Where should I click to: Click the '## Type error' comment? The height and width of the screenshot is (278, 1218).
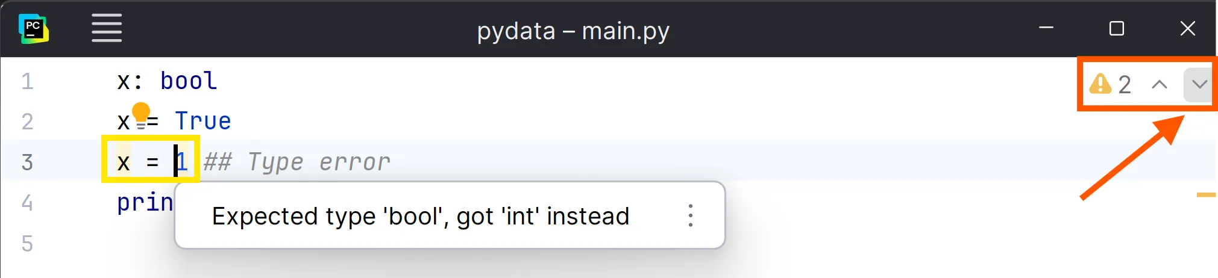coord(297,162)
